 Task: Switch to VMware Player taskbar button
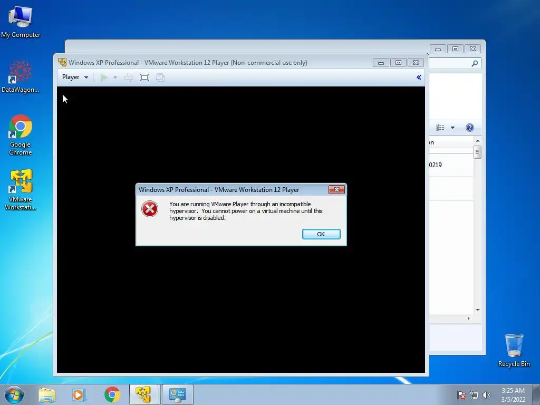[x=143, y=394]
